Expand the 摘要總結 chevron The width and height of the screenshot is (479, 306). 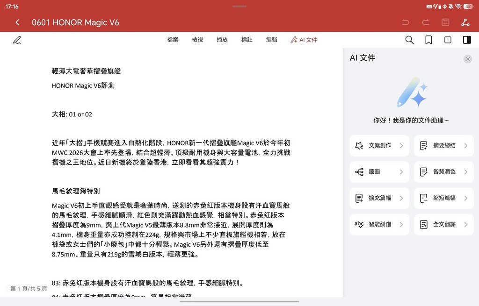pyautogui.click(x=466, y=146)
